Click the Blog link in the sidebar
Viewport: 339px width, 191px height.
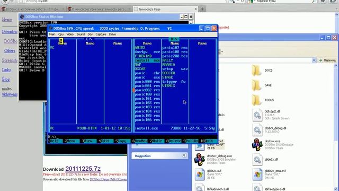click(x=6, y=80)
